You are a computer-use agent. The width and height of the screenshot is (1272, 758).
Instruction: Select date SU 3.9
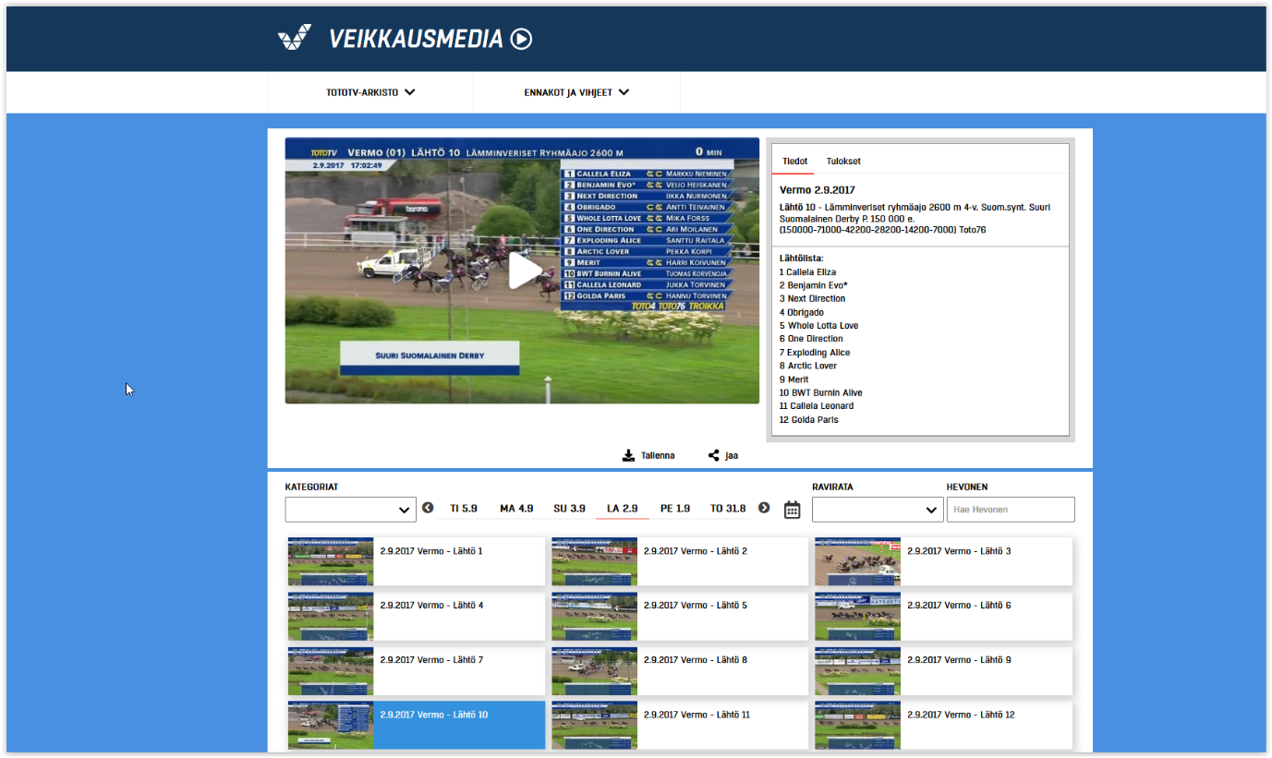[569, 509]
